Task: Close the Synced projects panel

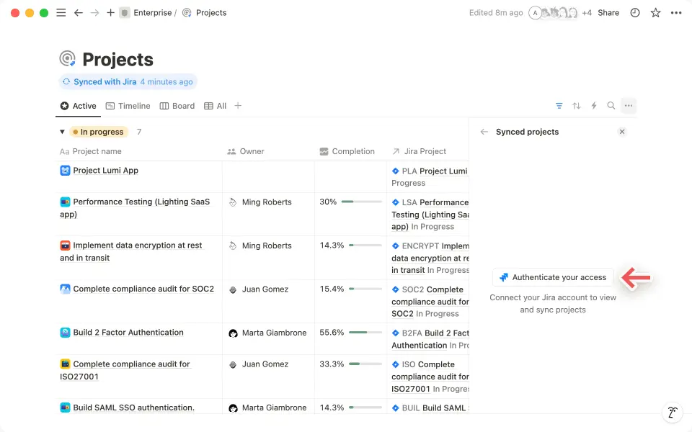Action: click(x=621, y=132)
